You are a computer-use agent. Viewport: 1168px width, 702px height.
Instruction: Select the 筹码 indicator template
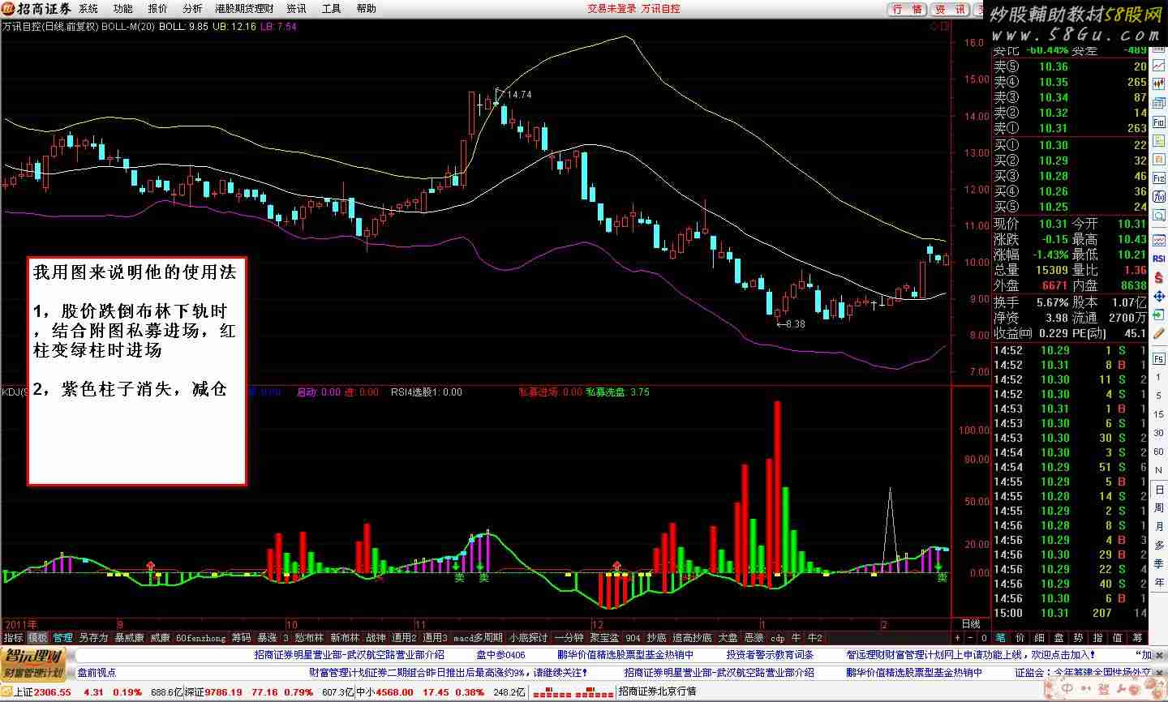(241, 638)
